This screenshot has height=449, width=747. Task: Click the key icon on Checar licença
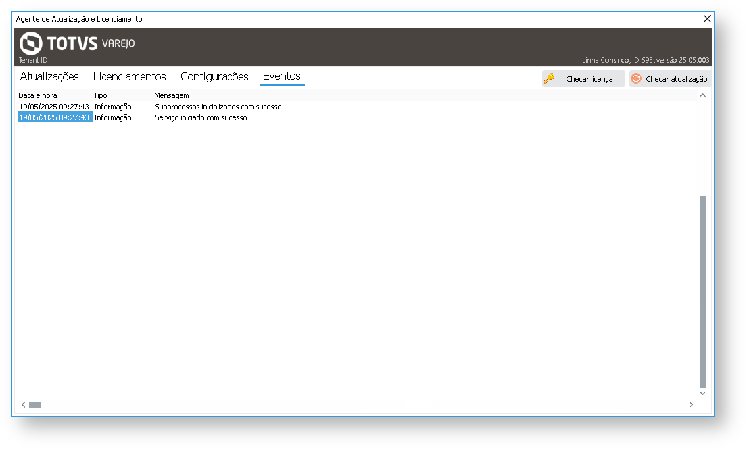click(549, 78)
